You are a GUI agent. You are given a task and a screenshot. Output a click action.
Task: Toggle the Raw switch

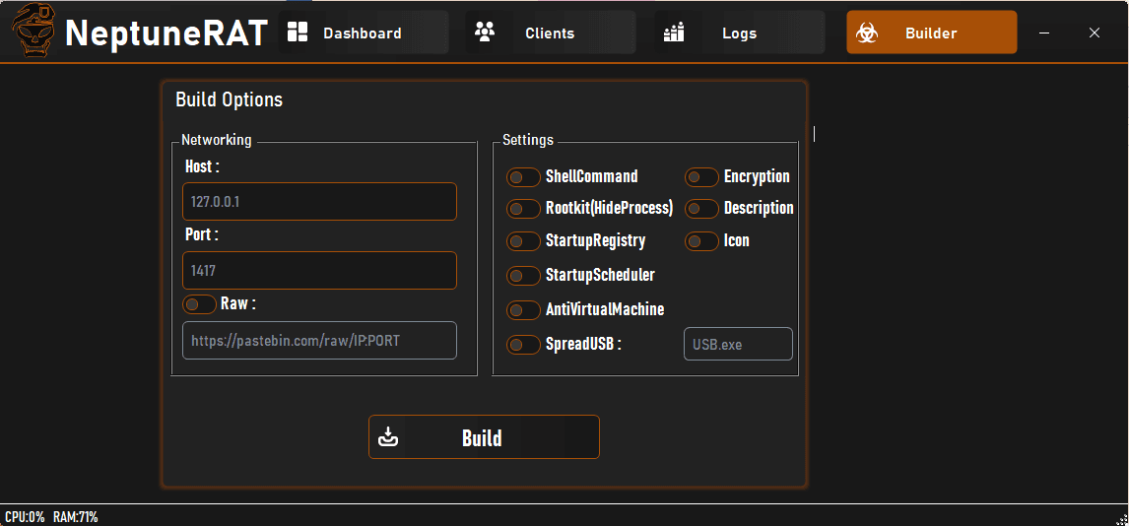click(x=199, y=304)
